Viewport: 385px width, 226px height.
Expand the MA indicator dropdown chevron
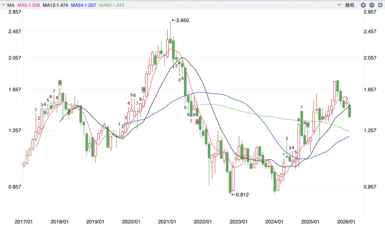coord(4,5)
